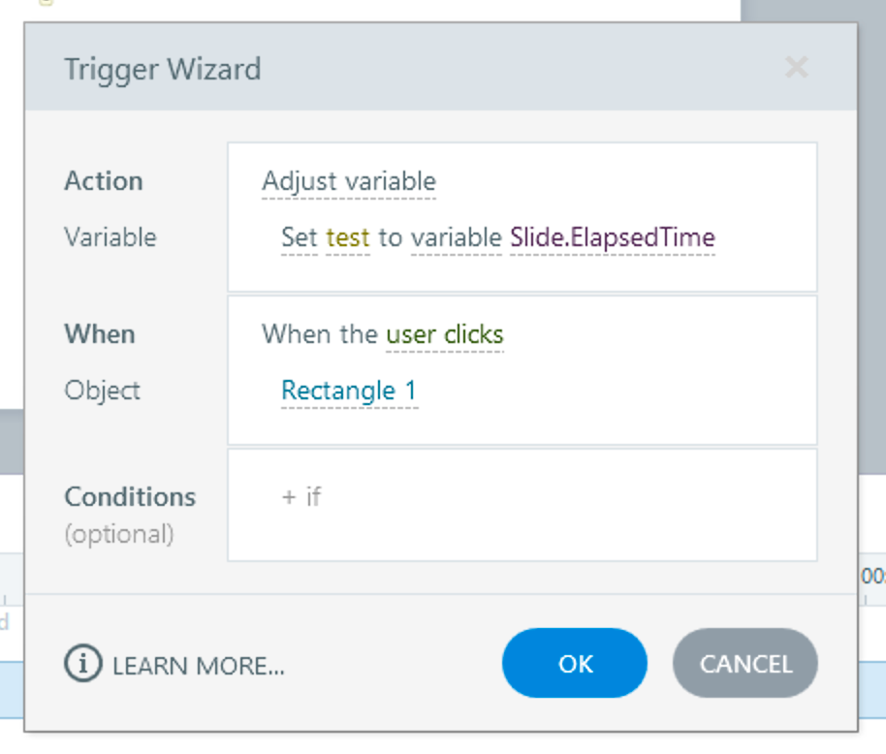Click the info icon beside Learn More
Viewport: 886px width, 754px height.
[83, 664]
